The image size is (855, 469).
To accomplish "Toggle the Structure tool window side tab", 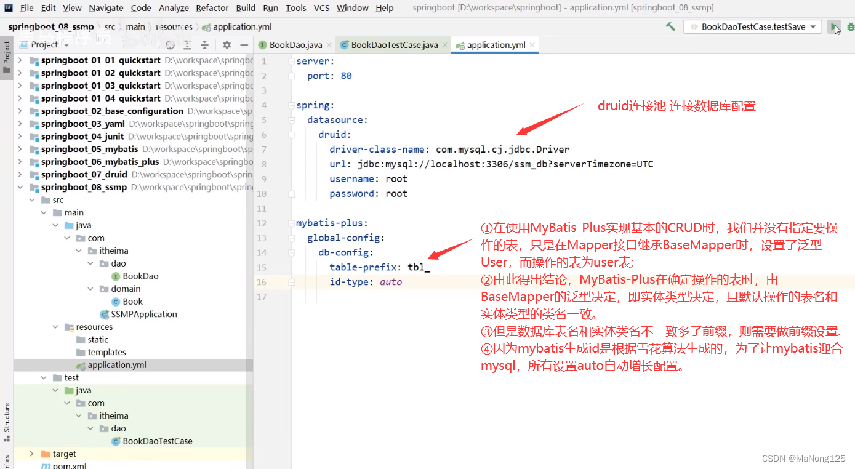I will point(7,422).
